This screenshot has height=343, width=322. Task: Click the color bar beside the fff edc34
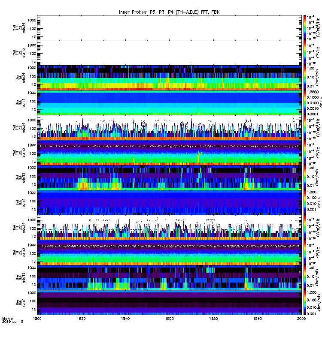point(305,228)
